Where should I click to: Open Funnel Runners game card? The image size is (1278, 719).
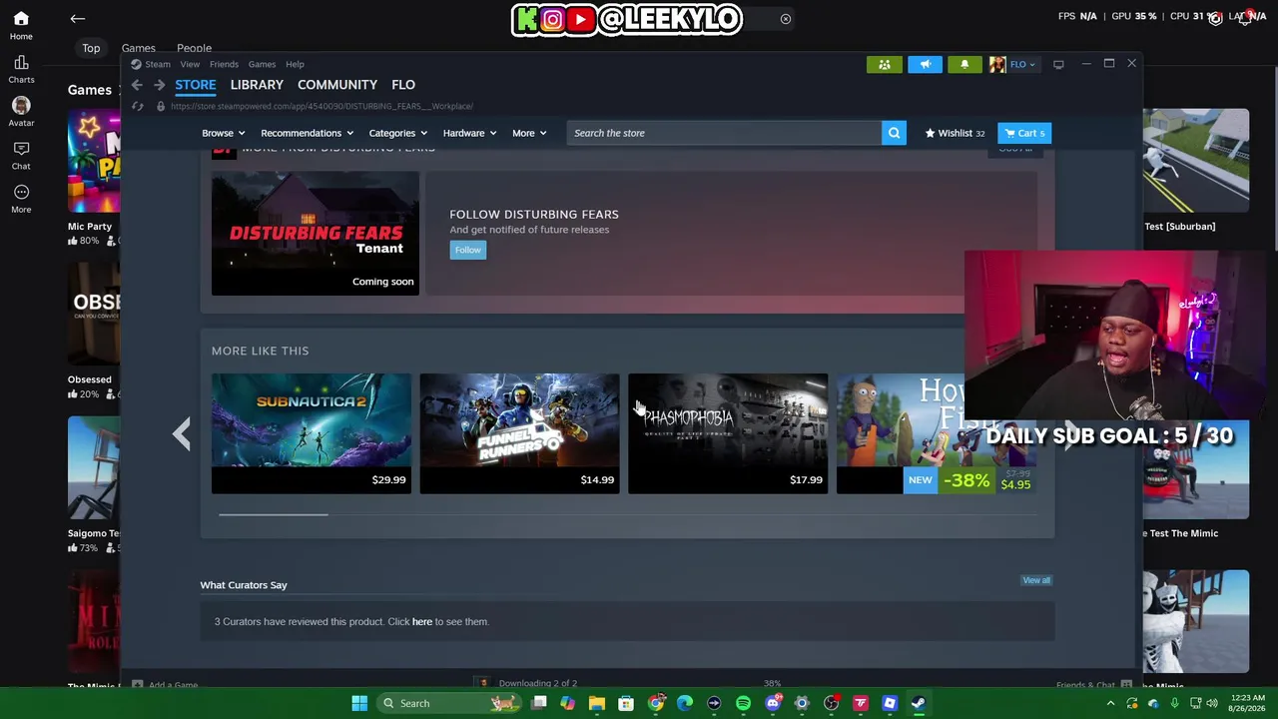click(x=519, y=433)
